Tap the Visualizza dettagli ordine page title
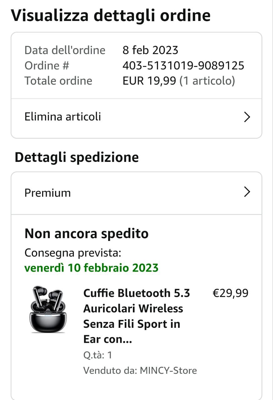Image resolution: width=273 pixels, height=400 pixels. point(111,15)
